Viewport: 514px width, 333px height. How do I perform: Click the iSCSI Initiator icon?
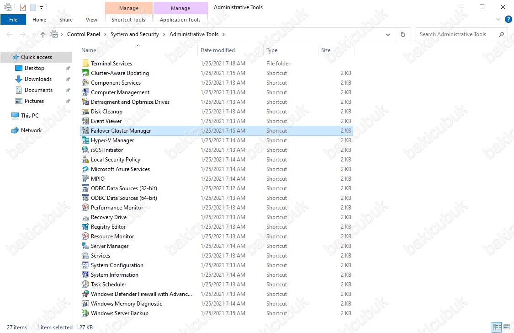tap(85, 150)
